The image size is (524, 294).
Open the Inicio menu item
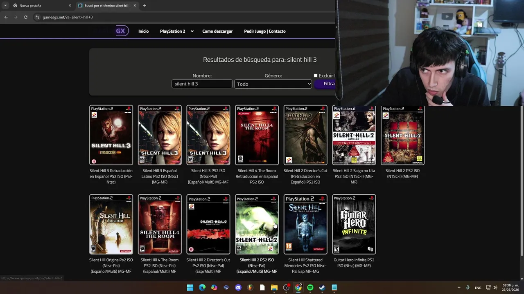pyautogui.click(x=143, y=31)
